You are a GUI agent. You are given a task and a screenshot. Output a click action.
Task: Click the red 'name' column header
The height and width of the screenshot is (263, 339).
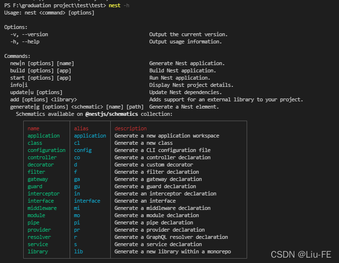coord(33,128)
